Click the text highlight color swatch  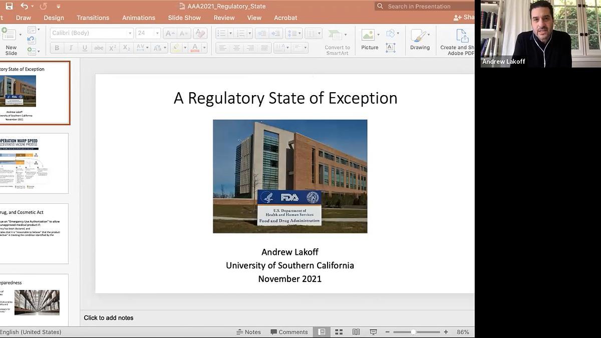click(x=176, y=48)
